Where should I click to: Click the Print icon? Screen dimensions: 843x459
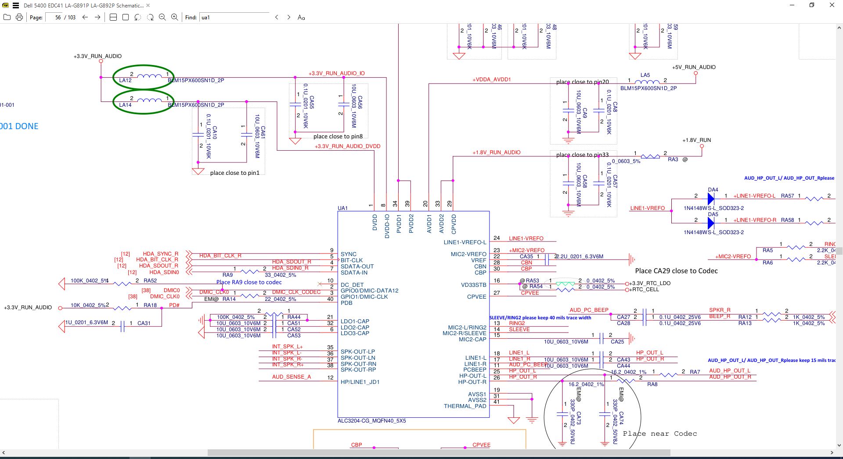19,17
